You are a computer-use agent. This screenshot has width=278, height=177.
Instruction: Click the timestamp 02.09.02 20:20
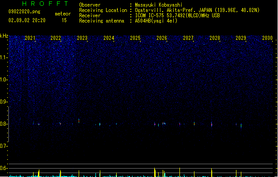pyautogui.click(x=27, y=20)
